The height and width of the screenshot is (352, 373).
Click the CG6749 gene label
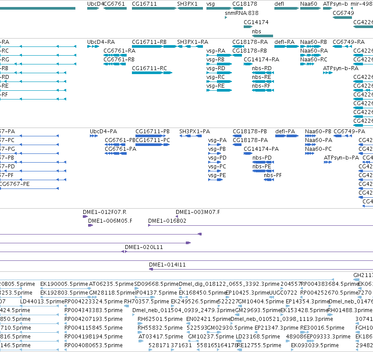click(343, 13)
